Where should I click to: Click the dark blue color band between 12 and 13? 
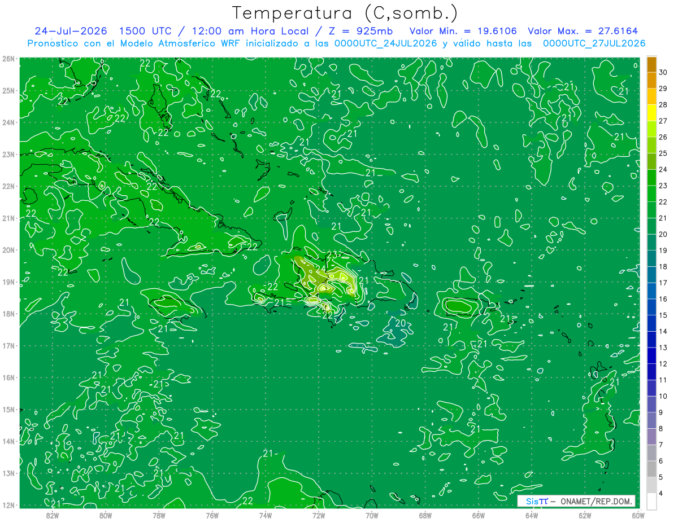651,355
